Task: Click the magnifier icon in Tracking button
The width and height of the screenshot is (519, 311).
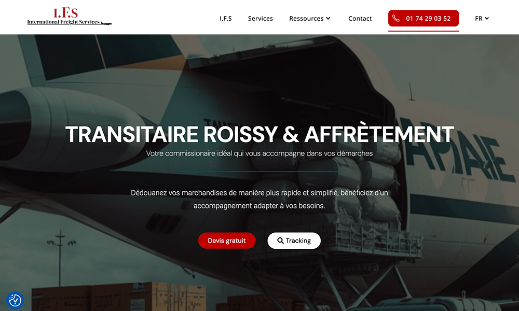Action: pos(280,241)
